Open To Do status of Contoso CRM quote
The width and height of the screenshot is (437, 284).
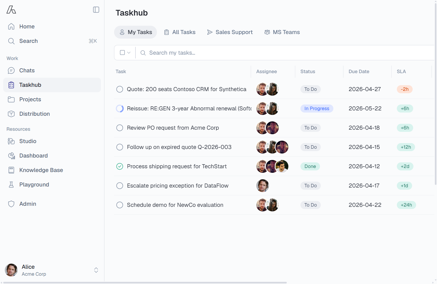(311, 89)
